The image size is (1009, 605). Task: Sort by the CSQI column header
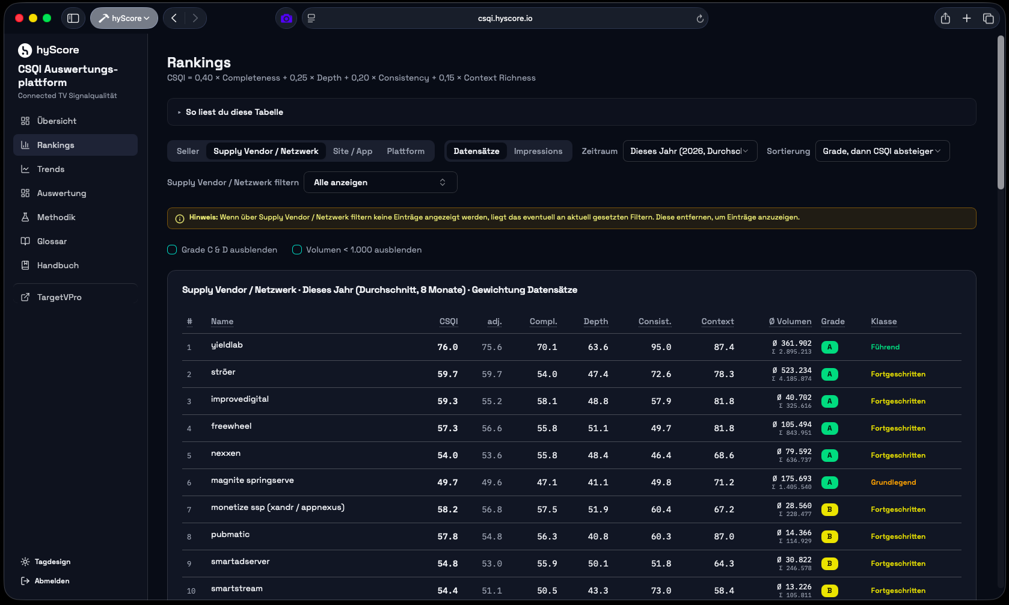[449, 321]
